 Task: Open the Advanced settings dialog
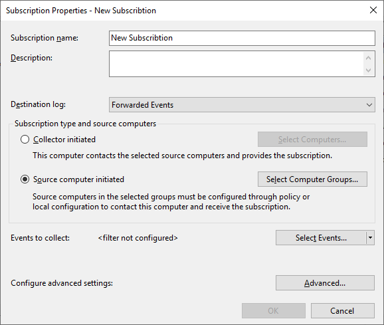pos(325,283)
